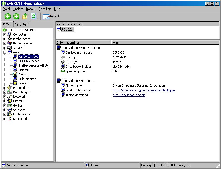Expand the Server node

[4, 48]
